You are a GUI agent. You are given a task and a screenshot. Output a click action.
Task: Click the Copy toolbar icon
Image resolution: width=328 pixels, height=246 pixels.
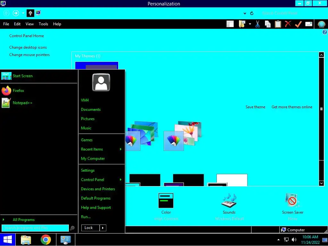tap(267, 24)
